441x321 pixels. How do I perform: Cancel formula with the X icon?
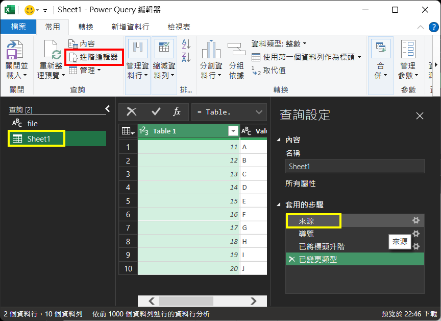click(132, 112)
